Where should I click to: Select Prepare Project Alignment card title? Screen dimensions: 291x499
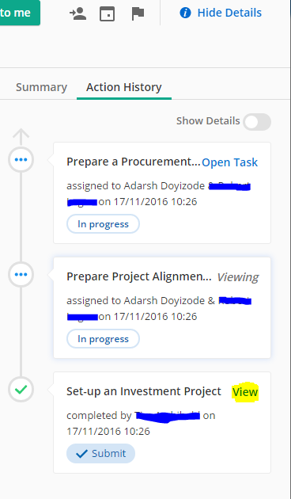(x=139, y=276)
